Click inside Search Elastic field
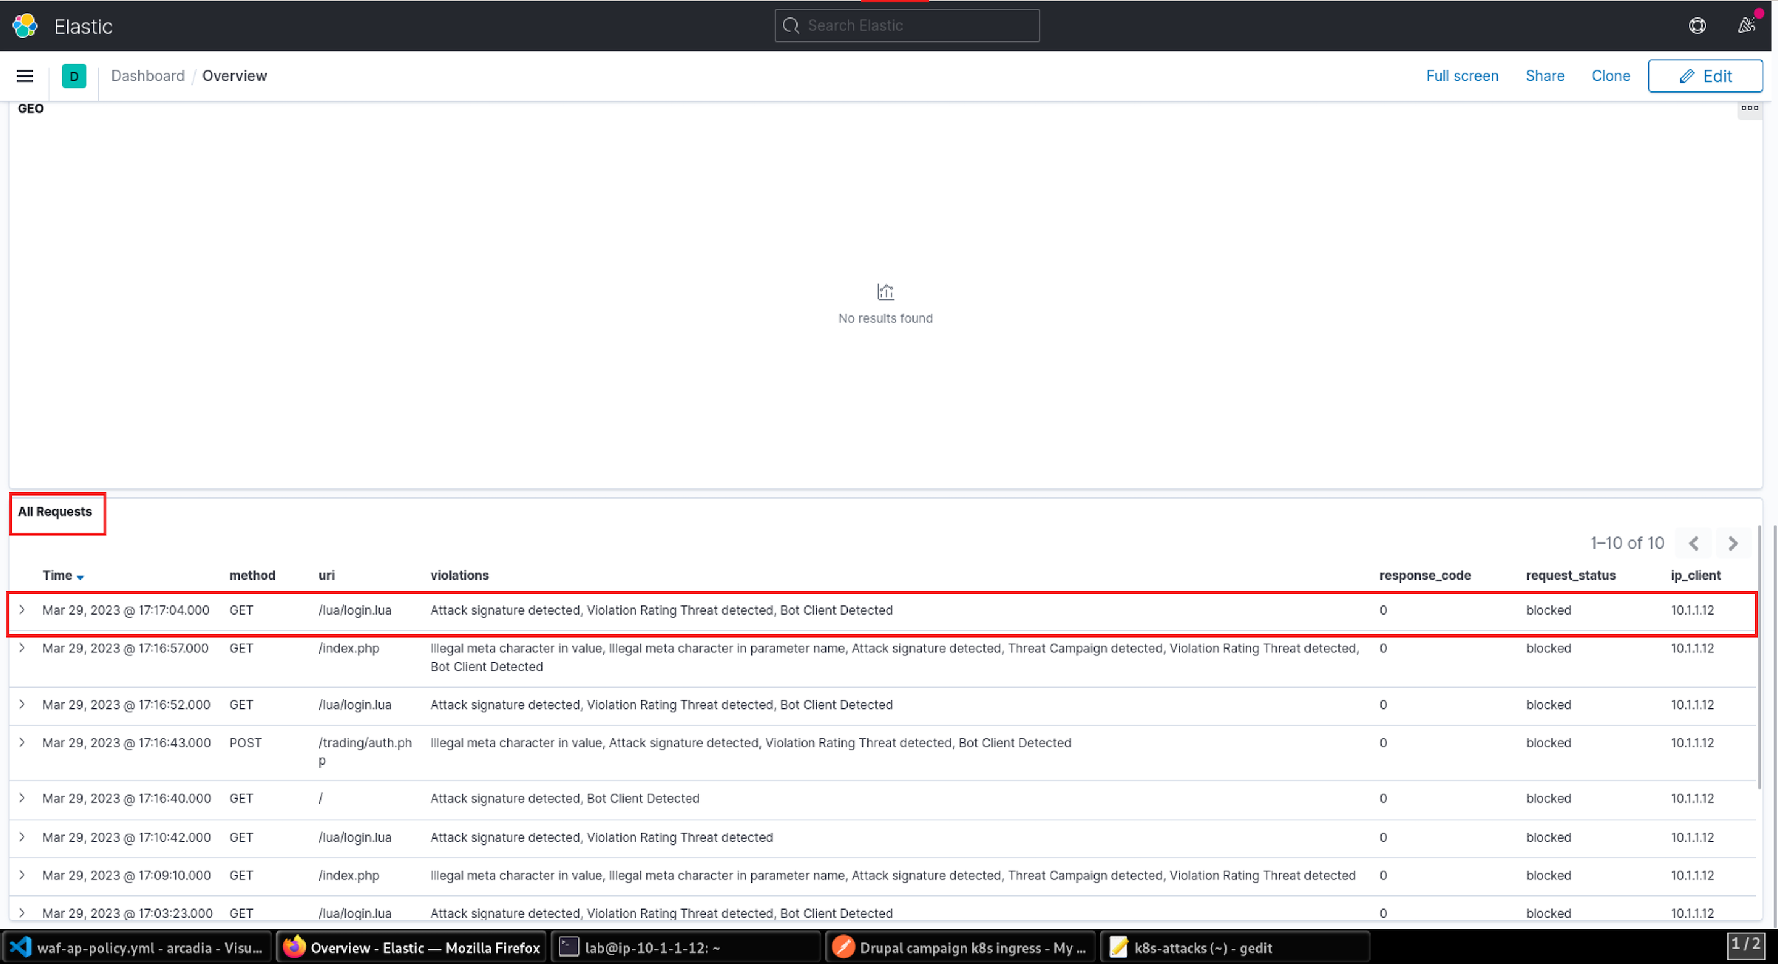Screen dimensions: 1778x964 coord(907,25)
